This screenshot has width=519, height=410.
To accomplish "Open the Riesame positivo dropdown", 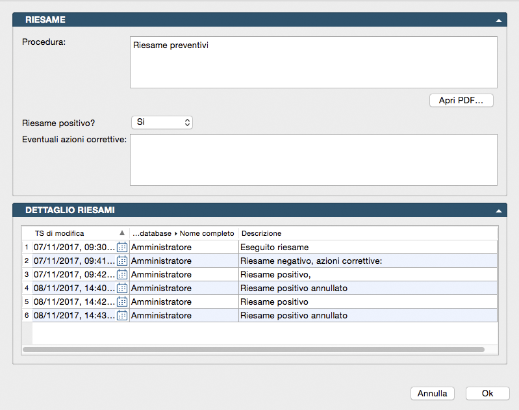I will [162, 122].
